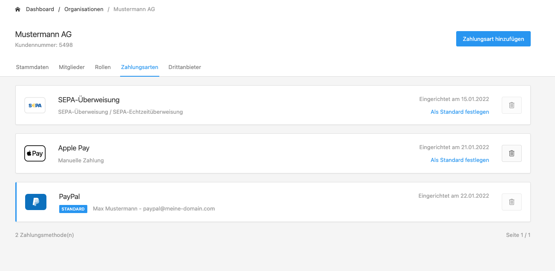Delete the SEPA-Überweisung payment method
The width and height of the screenshot is (555, 271).
click(x=512, y=105)
